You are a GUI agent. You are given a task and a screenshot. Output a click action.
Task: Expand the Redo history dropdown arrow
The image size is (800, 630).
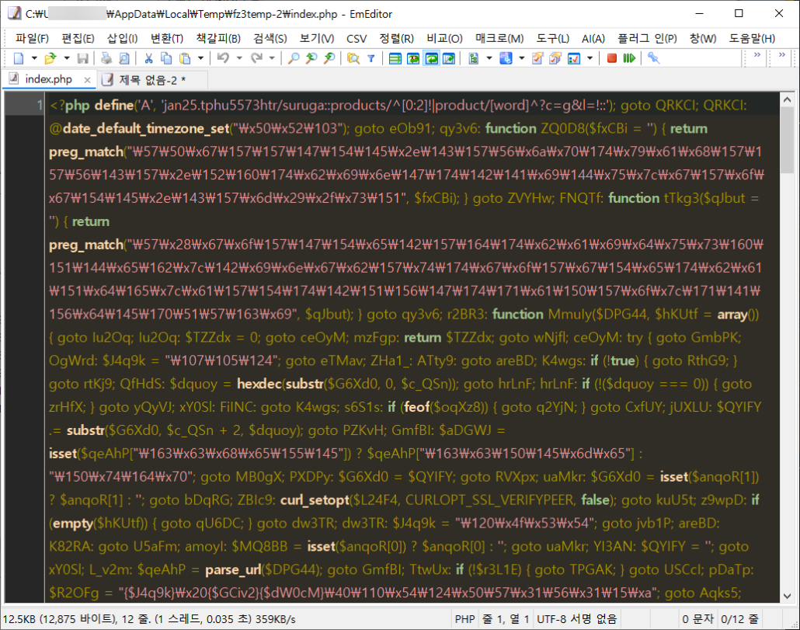pos(272,58)
